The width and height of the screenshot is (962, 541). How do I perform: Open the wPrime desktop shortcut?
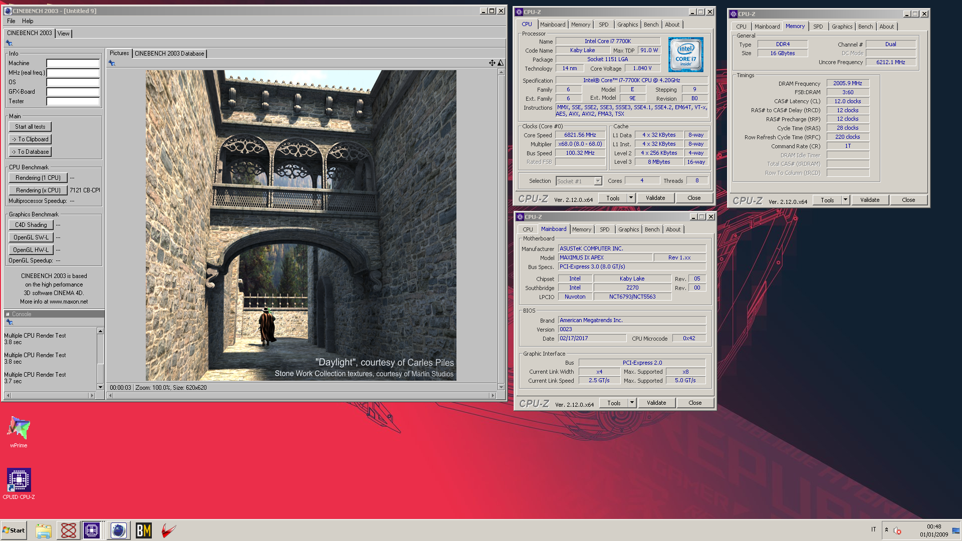(x=19, y=432)
